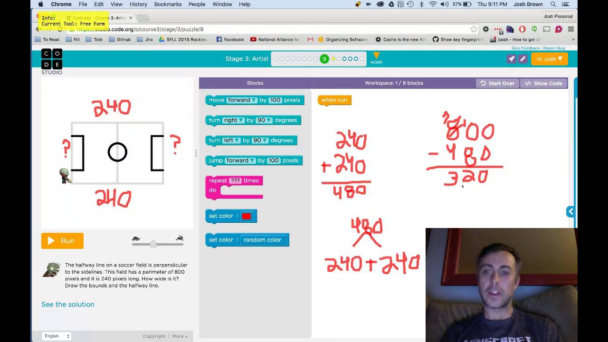
Task: Open See the solution link
Action: [x=68, y=304]
